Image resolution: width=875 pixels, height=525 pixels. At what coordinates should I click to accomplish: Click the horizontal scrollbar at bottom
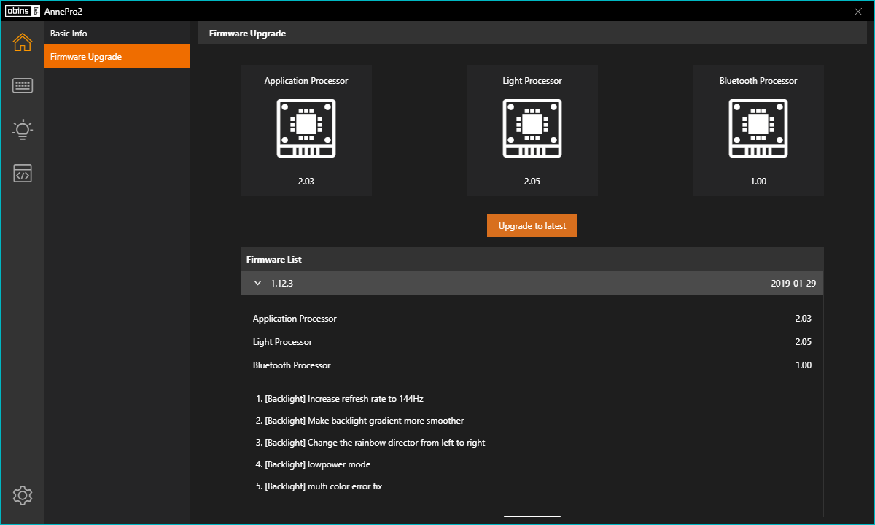532,516
